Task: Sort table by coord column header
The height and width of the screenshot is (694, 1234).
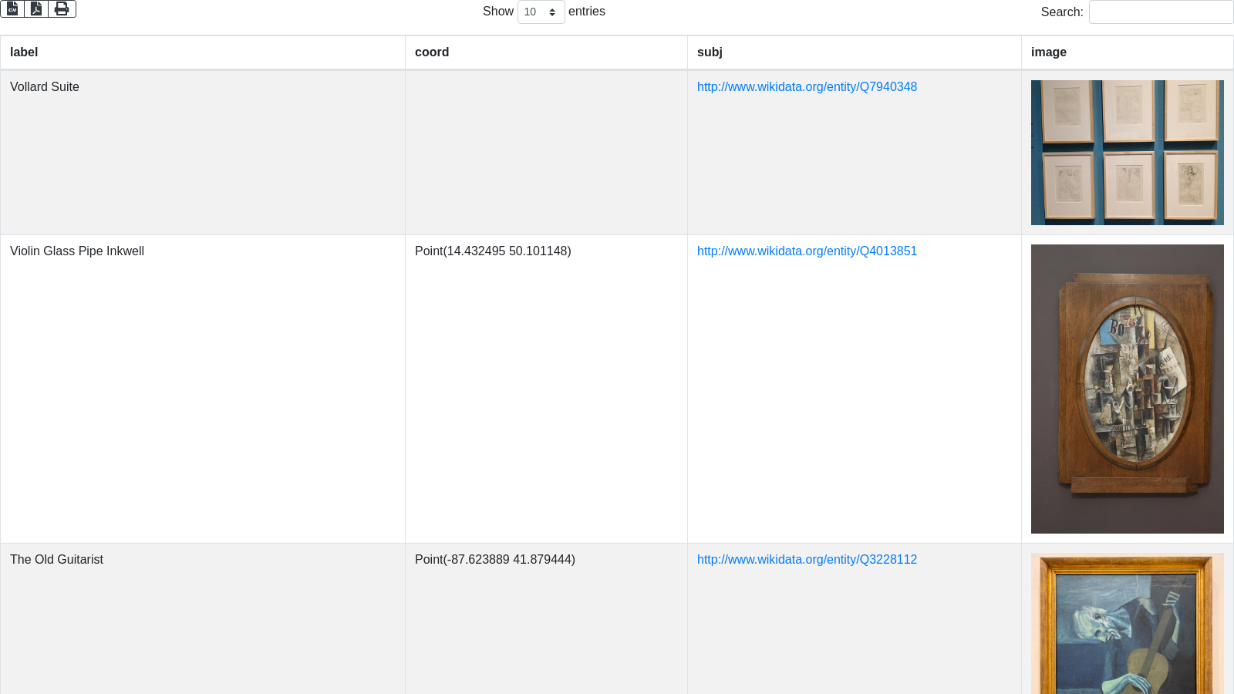Action: point(432,52)
